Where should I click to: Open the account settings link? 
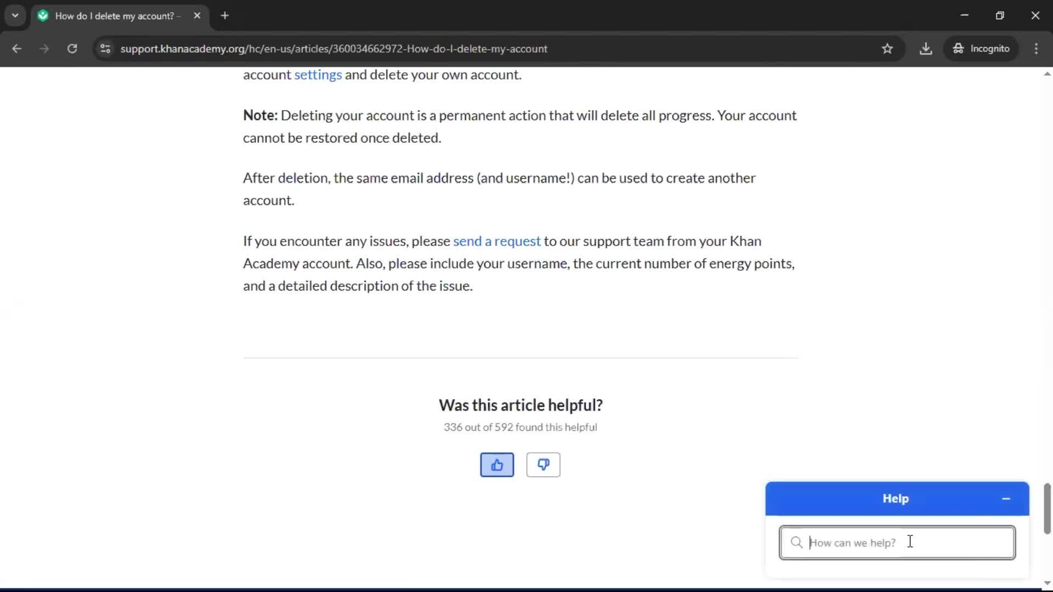318,75
